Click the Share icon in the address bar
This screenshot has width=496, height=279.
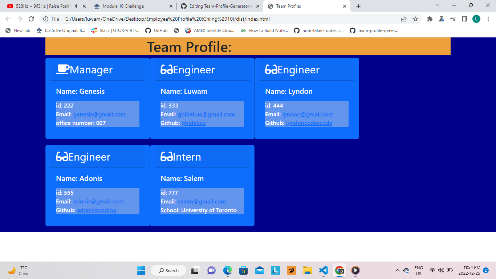point(404,19)
